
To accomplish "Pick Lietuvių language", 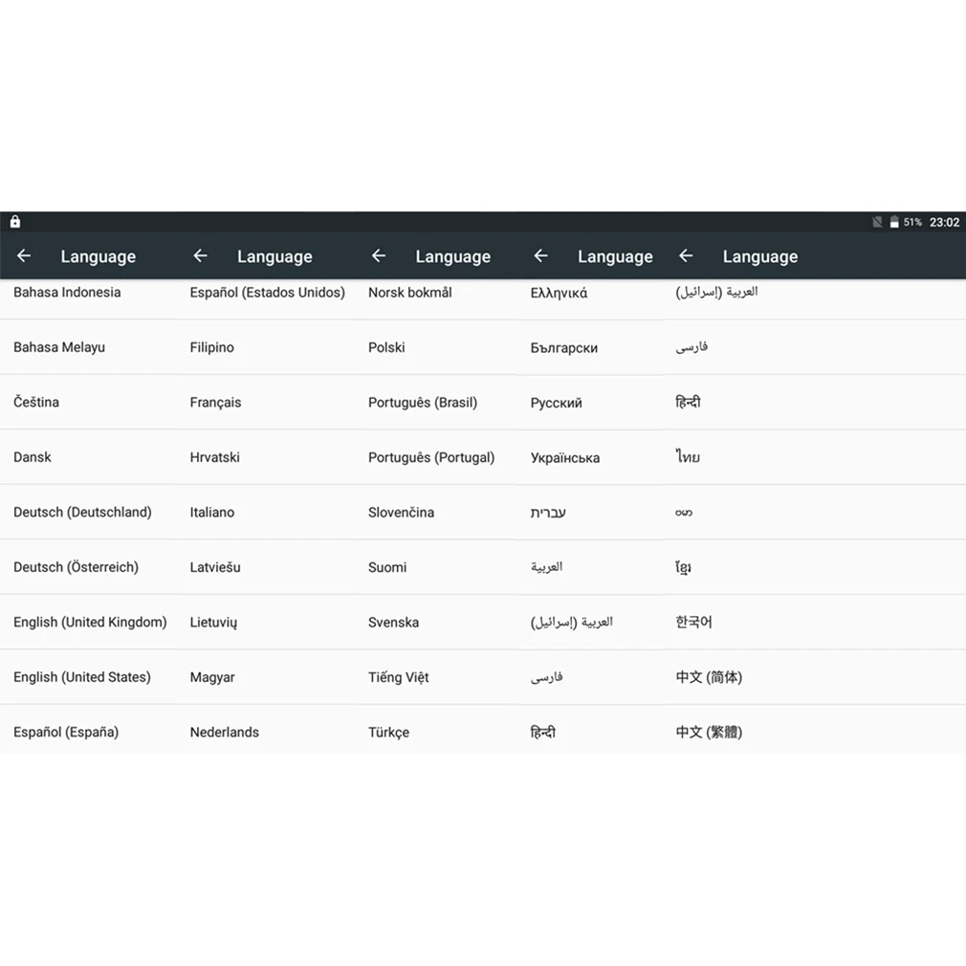I will pos(213,623).
